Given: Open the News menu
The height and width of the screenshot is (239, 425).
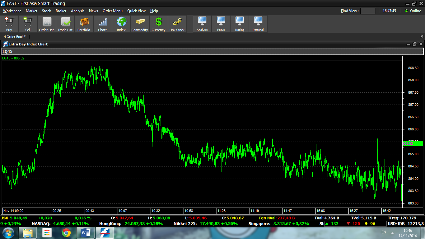Looking at the screenshot, I should point(93,11).
